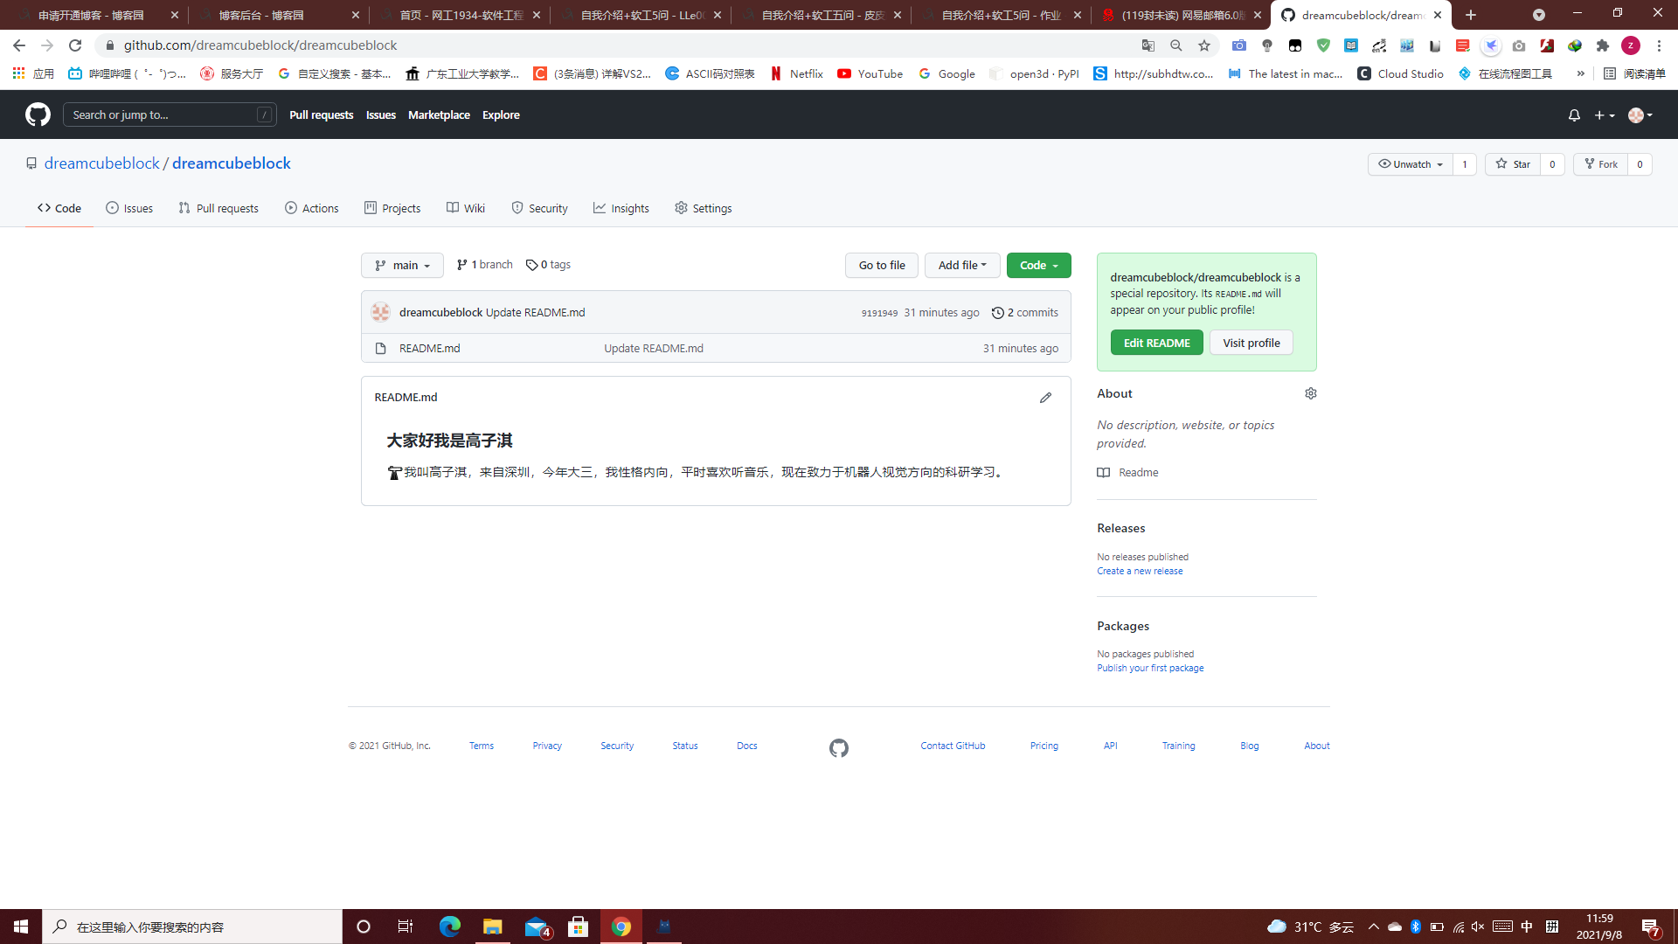Bookmark this page with the star icon

coord(1204,45)
